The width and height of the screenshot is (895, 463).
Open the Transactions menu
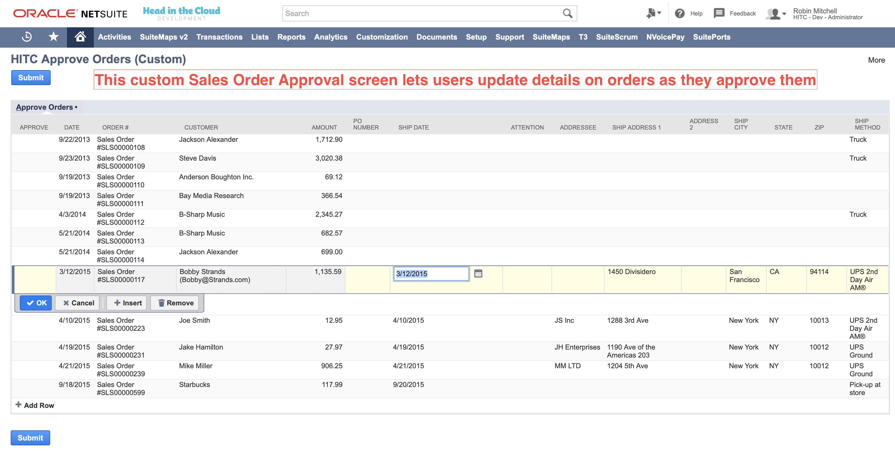219,37
